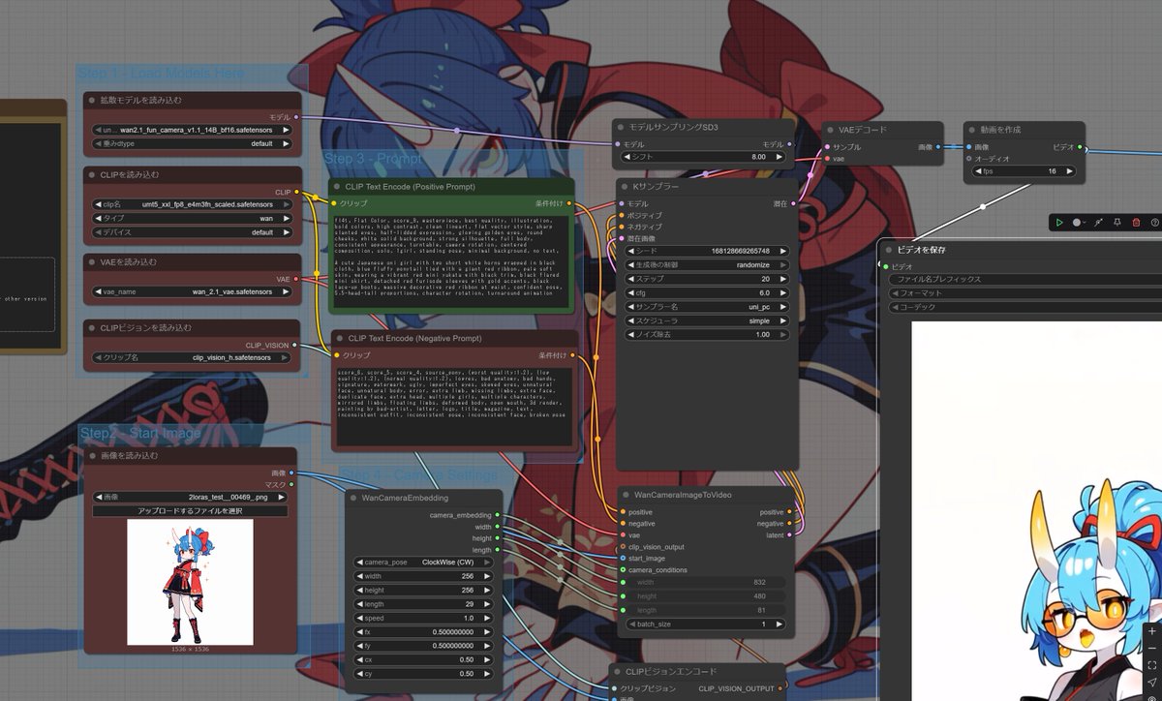Click the 拡散モデルを読み込む node title
The width and height of the screenshot is (1162, 701).
[141, 100]
